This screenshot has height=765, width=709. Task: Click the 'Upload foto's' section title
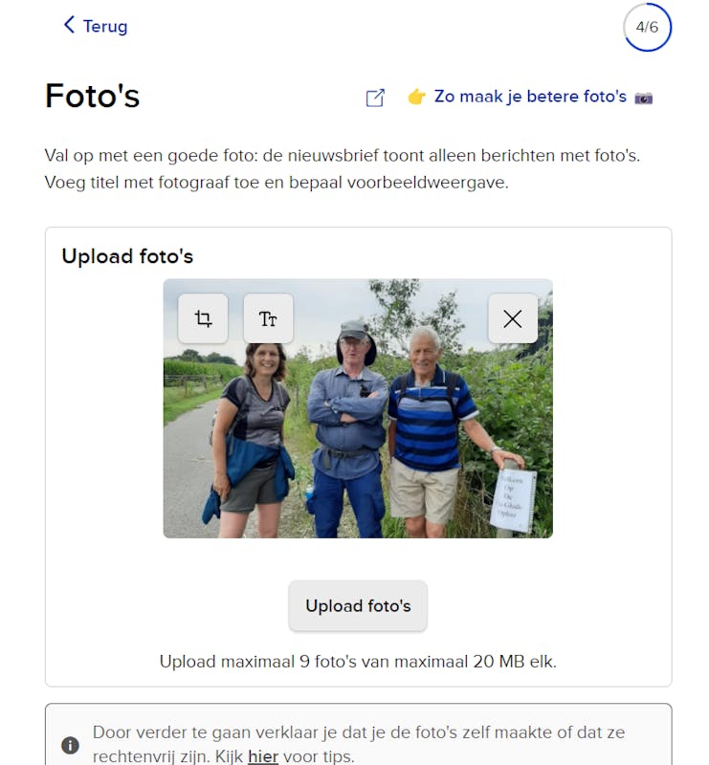pos(127,255)
